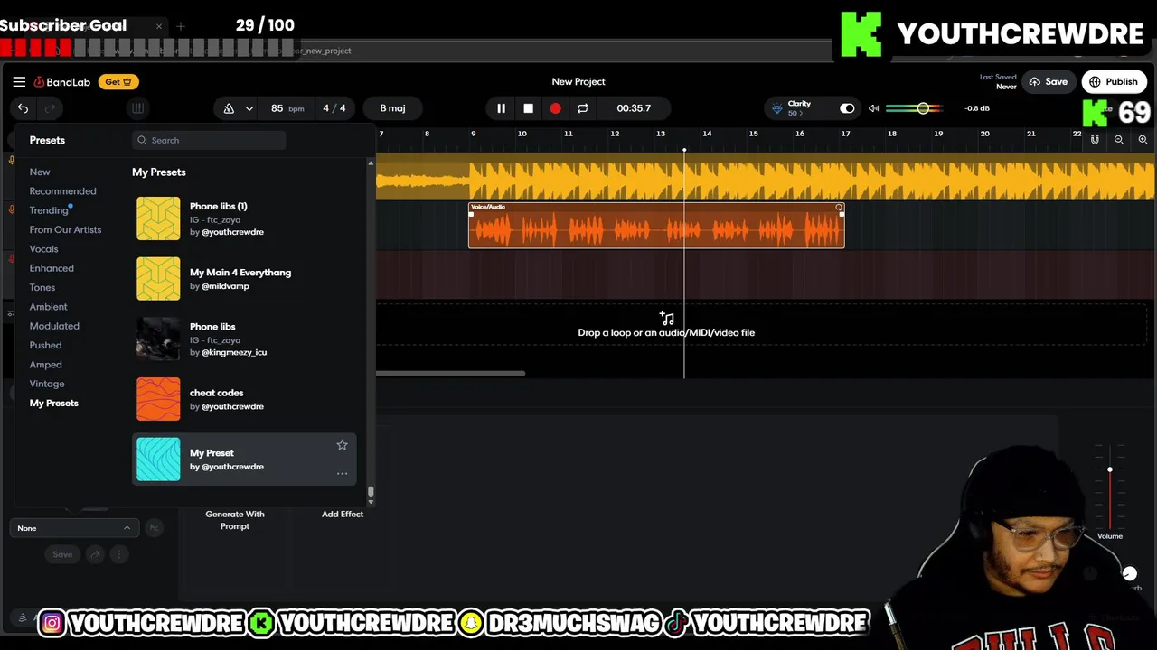This screenshot has height=650, width=1157.
Task: Click the presets list scrollbar
Action: pos(371,491)
